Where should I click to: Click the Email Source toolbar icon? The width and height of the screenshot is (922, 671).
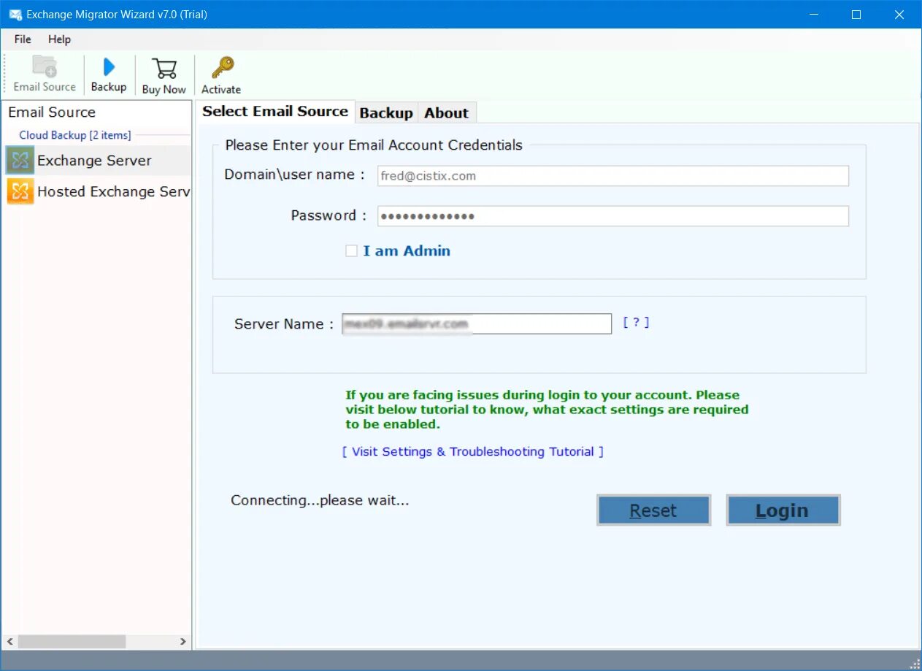[x=45, y=67]
